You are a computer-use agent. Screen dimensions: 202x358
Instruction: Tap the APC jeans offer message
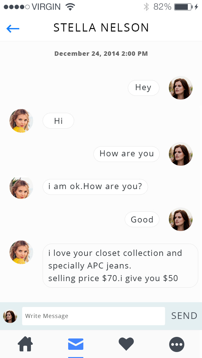[x=120, y=266]
